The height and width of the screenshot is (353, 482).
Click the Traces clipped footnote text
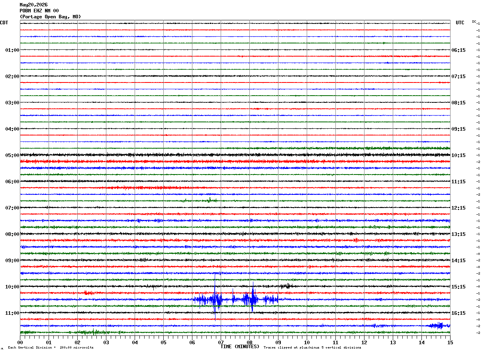point(312,347)
